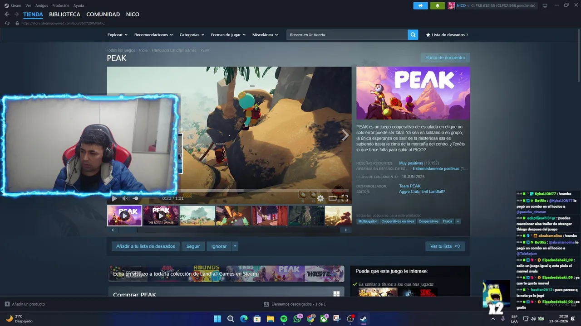581x326 pixels.
Task: Open NICO account avatar in title bar
Action: (x=451, y=5)
